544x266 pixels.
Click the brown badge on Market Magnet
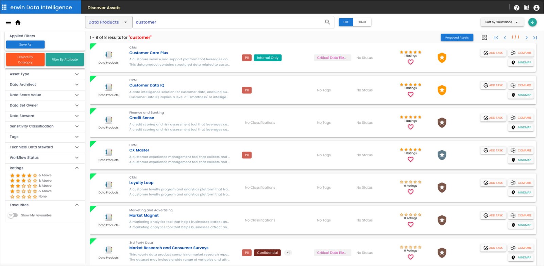pyautogui.click(x=442, y=220)
